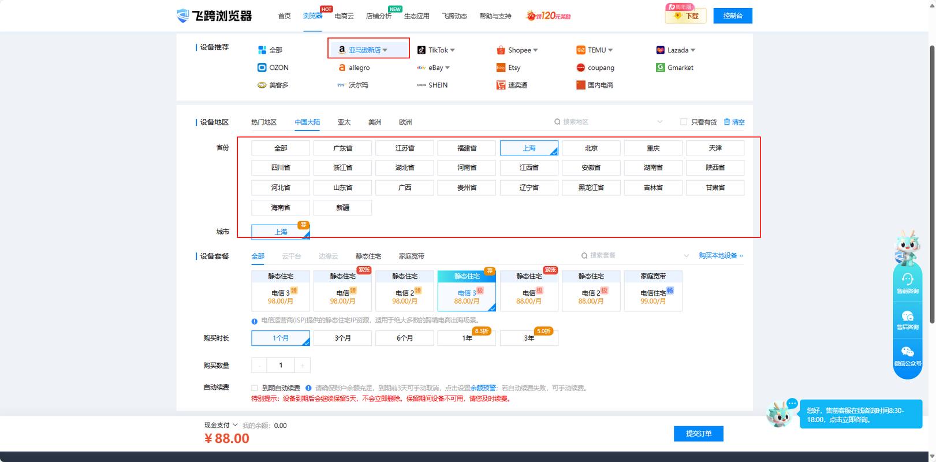
Task: Tick the 只看有货 checkbox
Action: click(x=684, y=122)
